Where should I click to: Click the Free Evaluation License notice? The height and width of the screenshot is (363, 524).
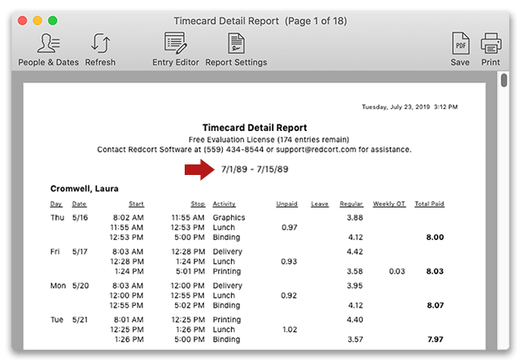pos(269,139)
